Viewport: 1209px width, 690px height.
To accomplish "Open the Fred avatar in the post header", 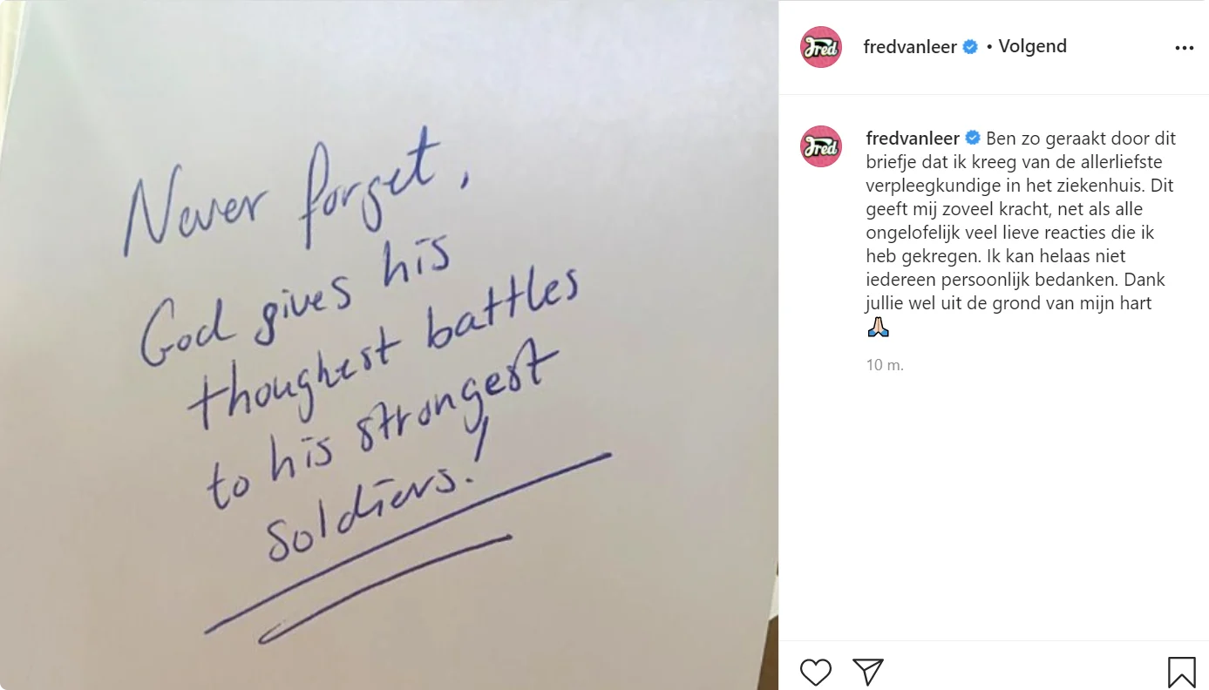I will [821, 47].
